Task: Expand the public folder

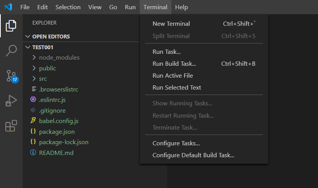Action: click(x=47, y=68)
